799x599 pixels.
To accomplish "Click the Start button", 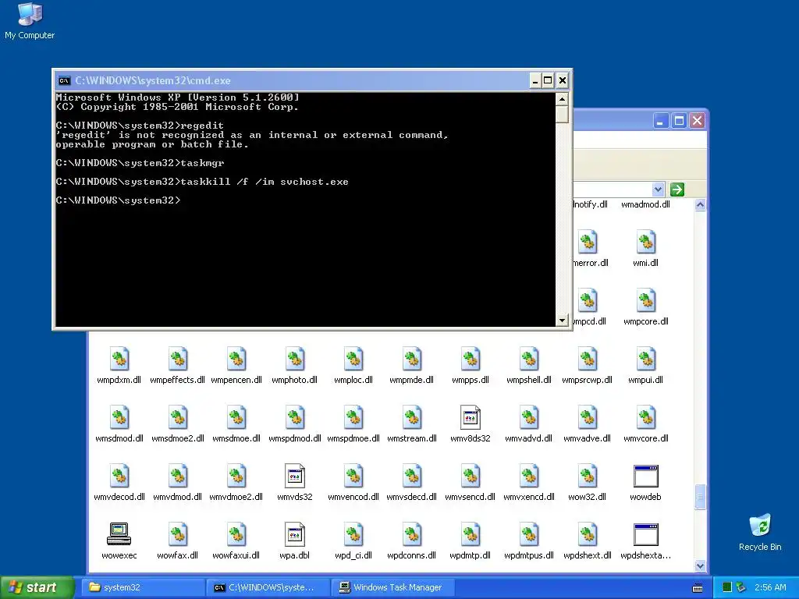I will point(37,587).
